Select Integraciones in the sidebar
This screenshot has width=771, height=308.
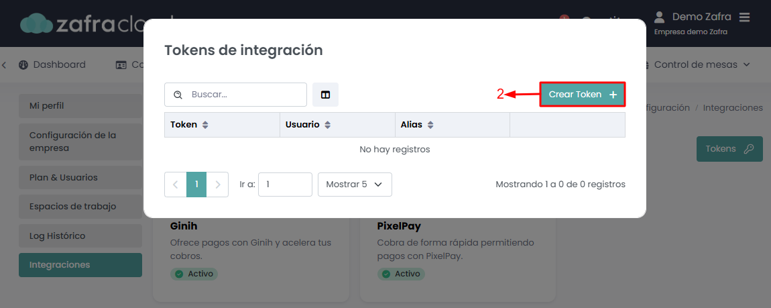80,265
